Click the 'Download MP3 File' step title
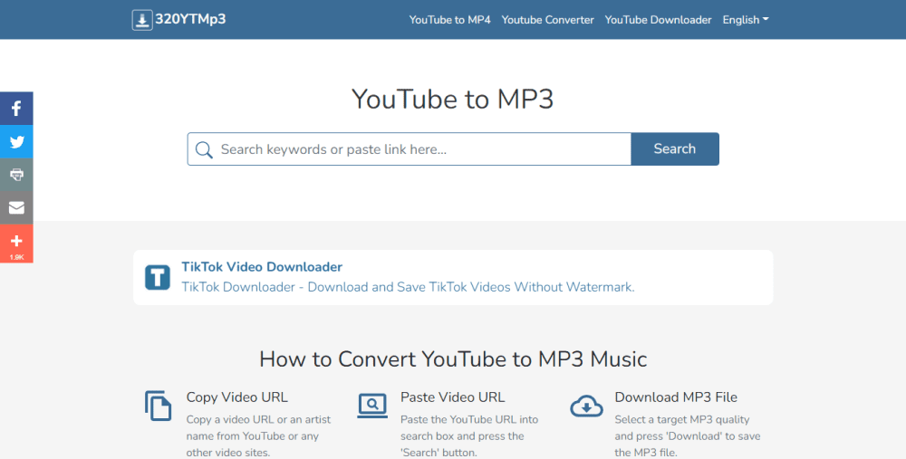 [x=676, y=397]
